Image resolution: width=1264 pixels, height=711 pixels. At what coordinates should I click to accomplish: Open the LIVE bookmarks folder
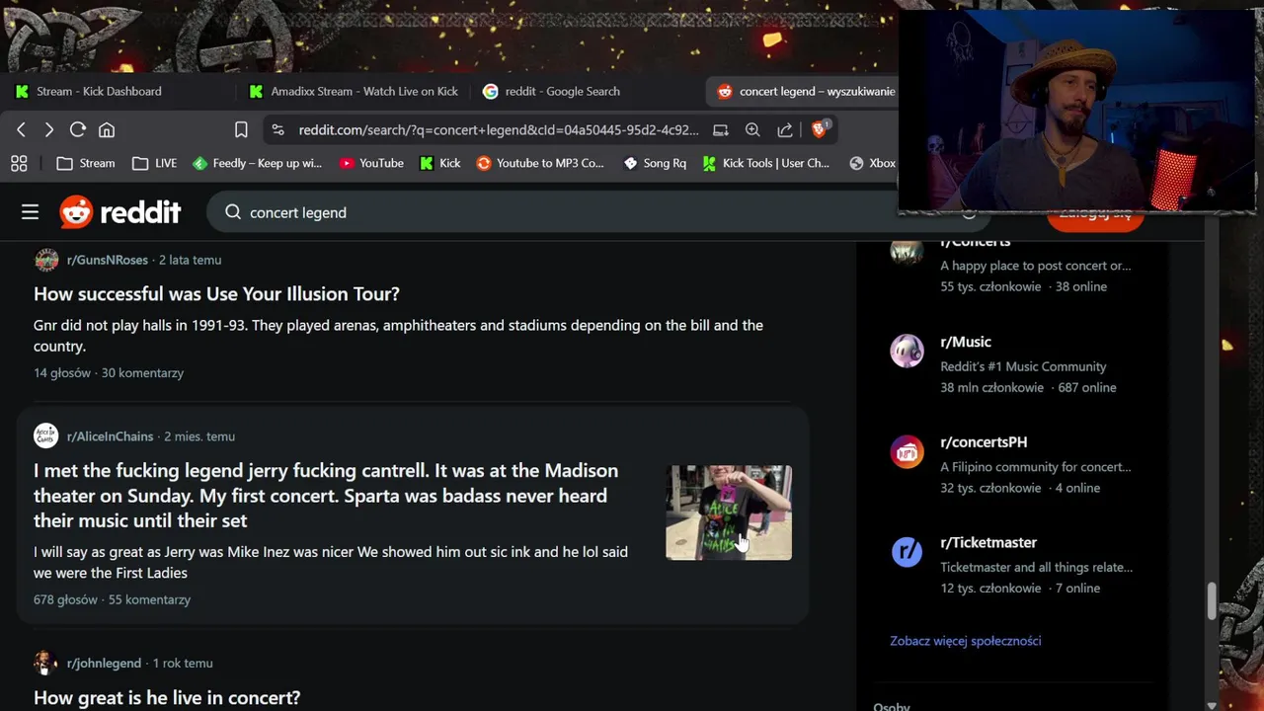tap(154, 163)
